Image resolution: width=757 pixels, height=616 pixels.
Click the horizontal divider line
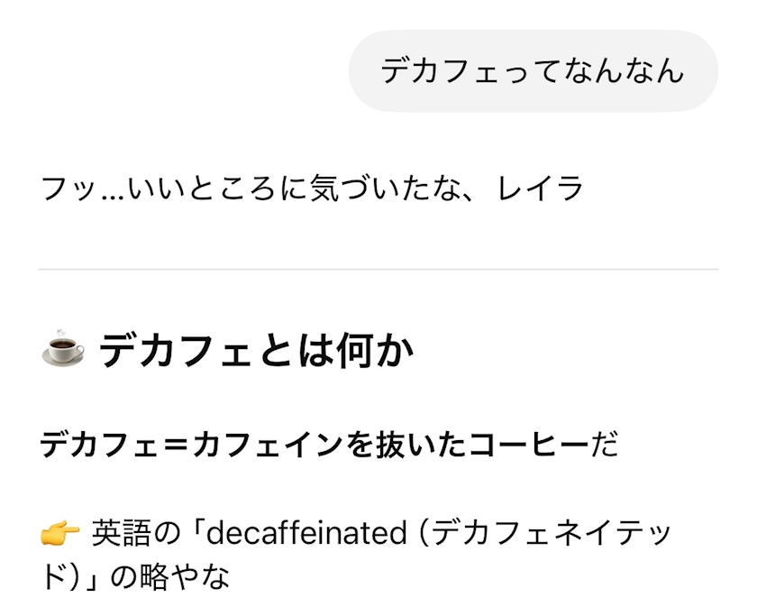coord(378,269)
